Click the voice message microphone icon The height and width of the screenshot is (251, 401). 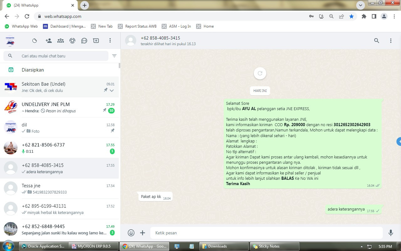pos(391,233)
